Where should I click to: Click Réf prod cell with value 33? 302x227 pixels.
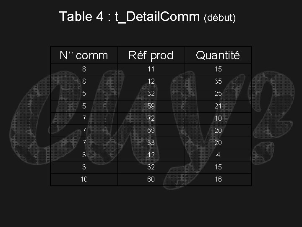pos(151,143)
